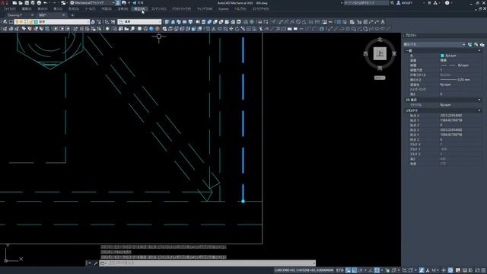Open the 修正(M) menu
The height and width of the screenshot is (274, 487).
pos(138,9)
